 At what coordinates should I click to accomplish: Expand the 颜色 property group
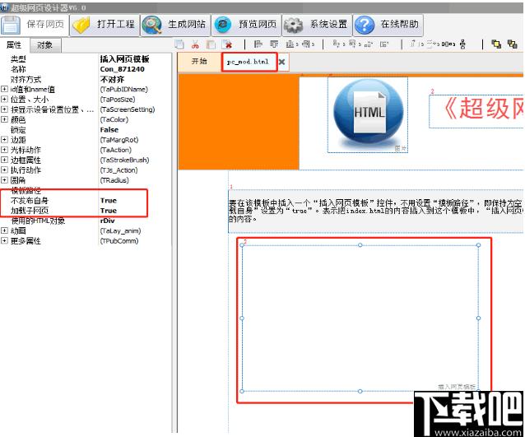pos(4,120)
